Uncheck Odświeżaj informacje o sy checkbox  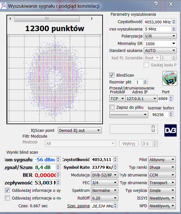pos(7,190)
